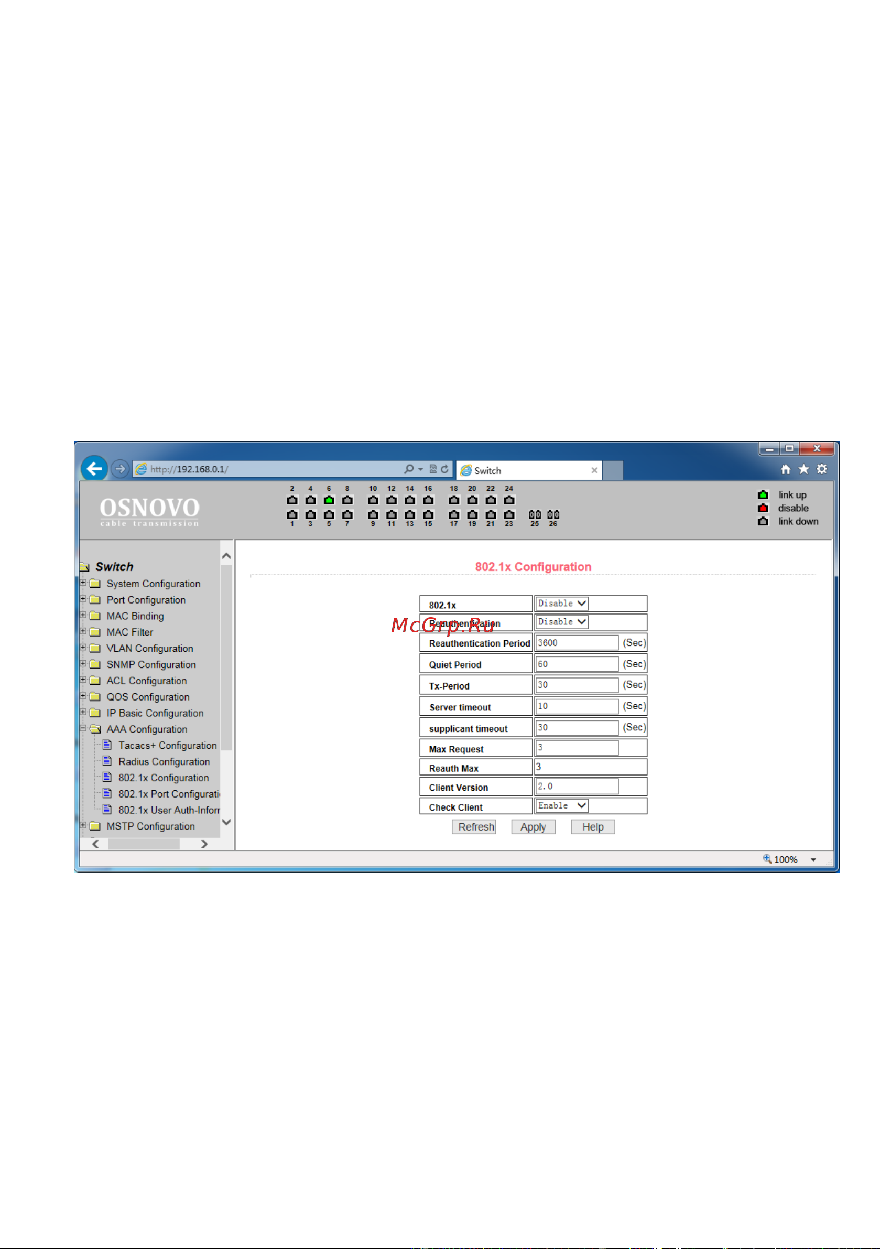Open 802.1x Configuration page link

[164, 778]
